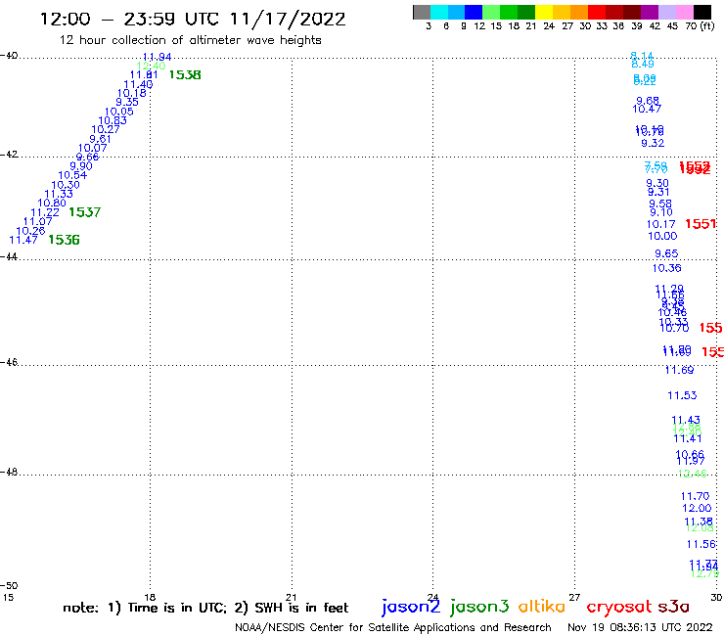Click the red cryosat pass number 1551
This screenshot has height=636, width=724.
700,224
